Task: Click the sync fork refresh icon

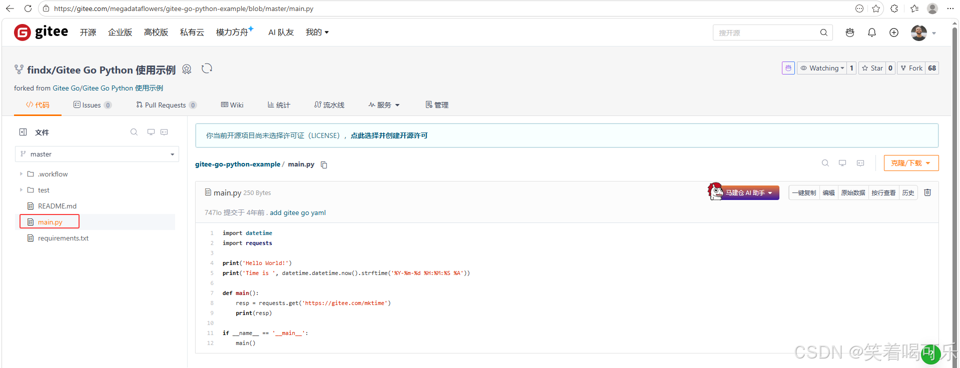Action: (207, 68)
